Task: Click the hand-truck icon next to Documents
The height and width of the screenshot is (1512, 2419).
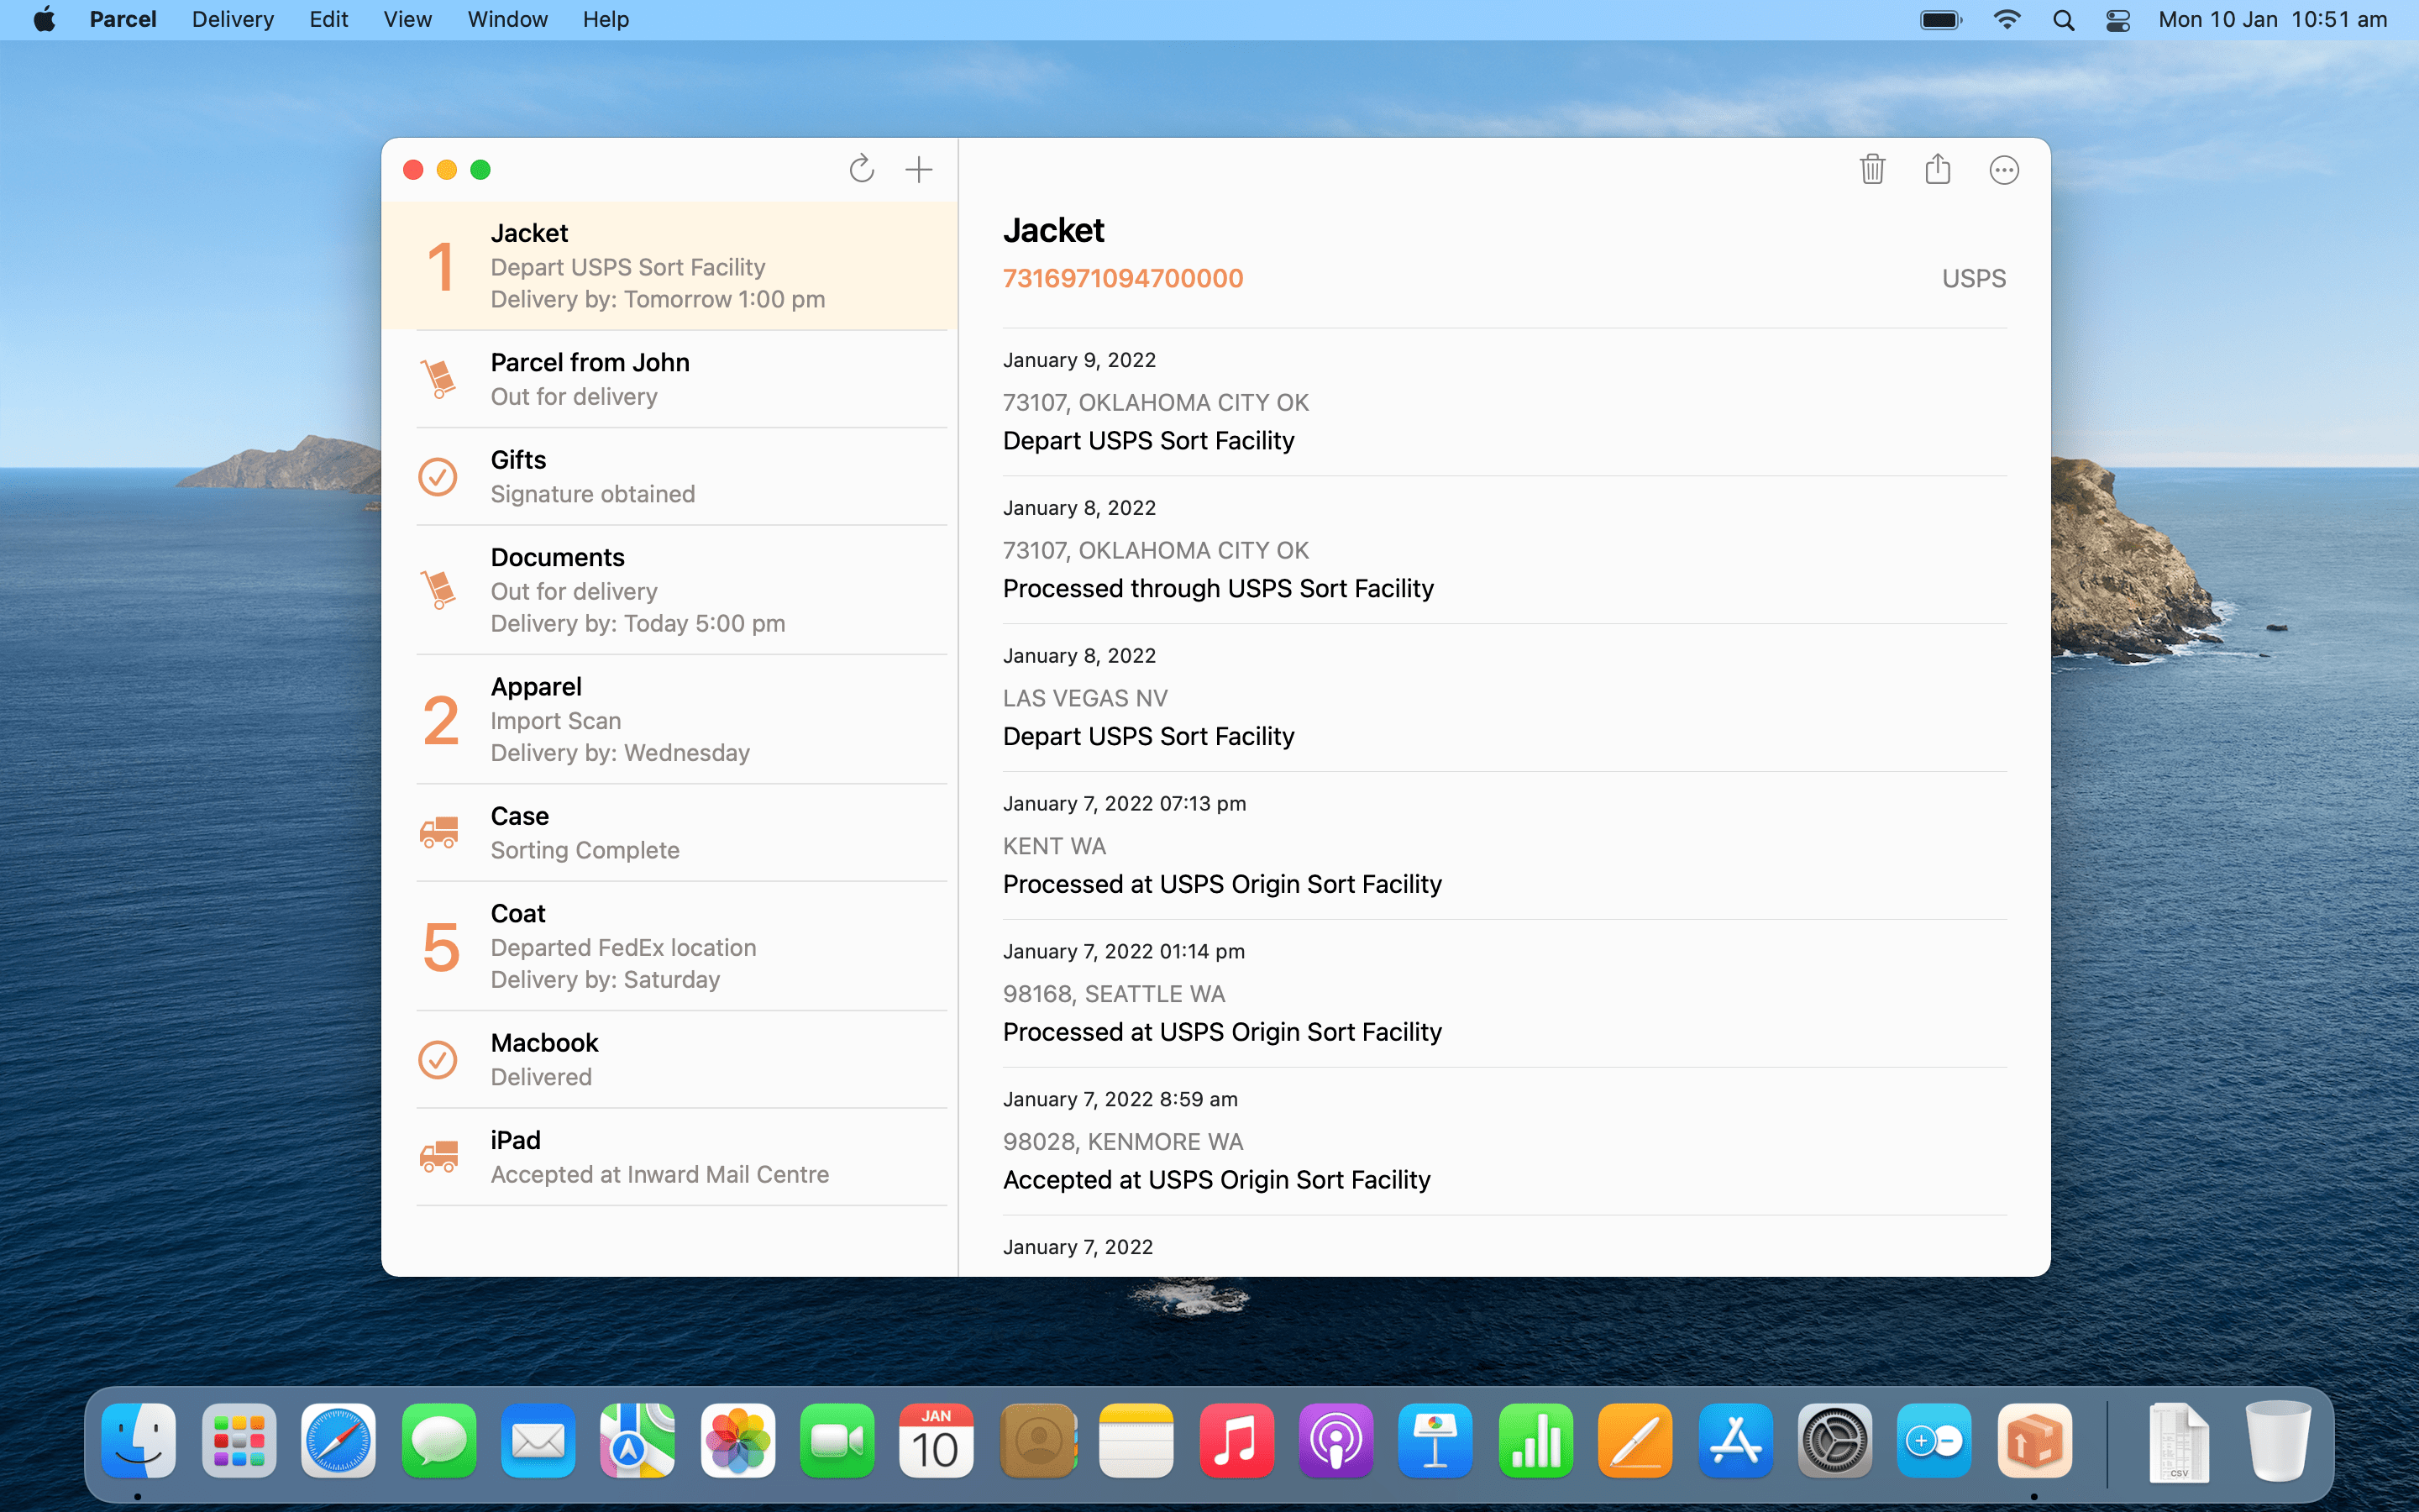Action: [x=438, y=589]
